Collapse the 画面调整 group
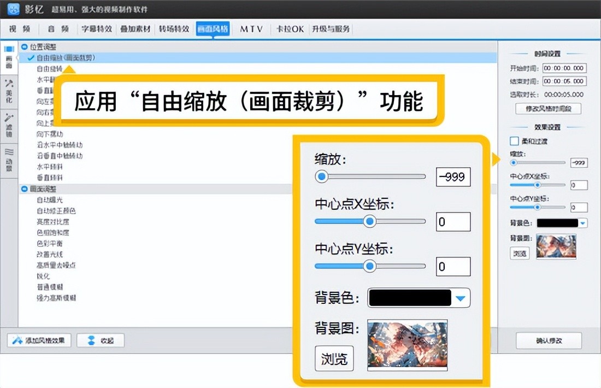 [24, 189]
